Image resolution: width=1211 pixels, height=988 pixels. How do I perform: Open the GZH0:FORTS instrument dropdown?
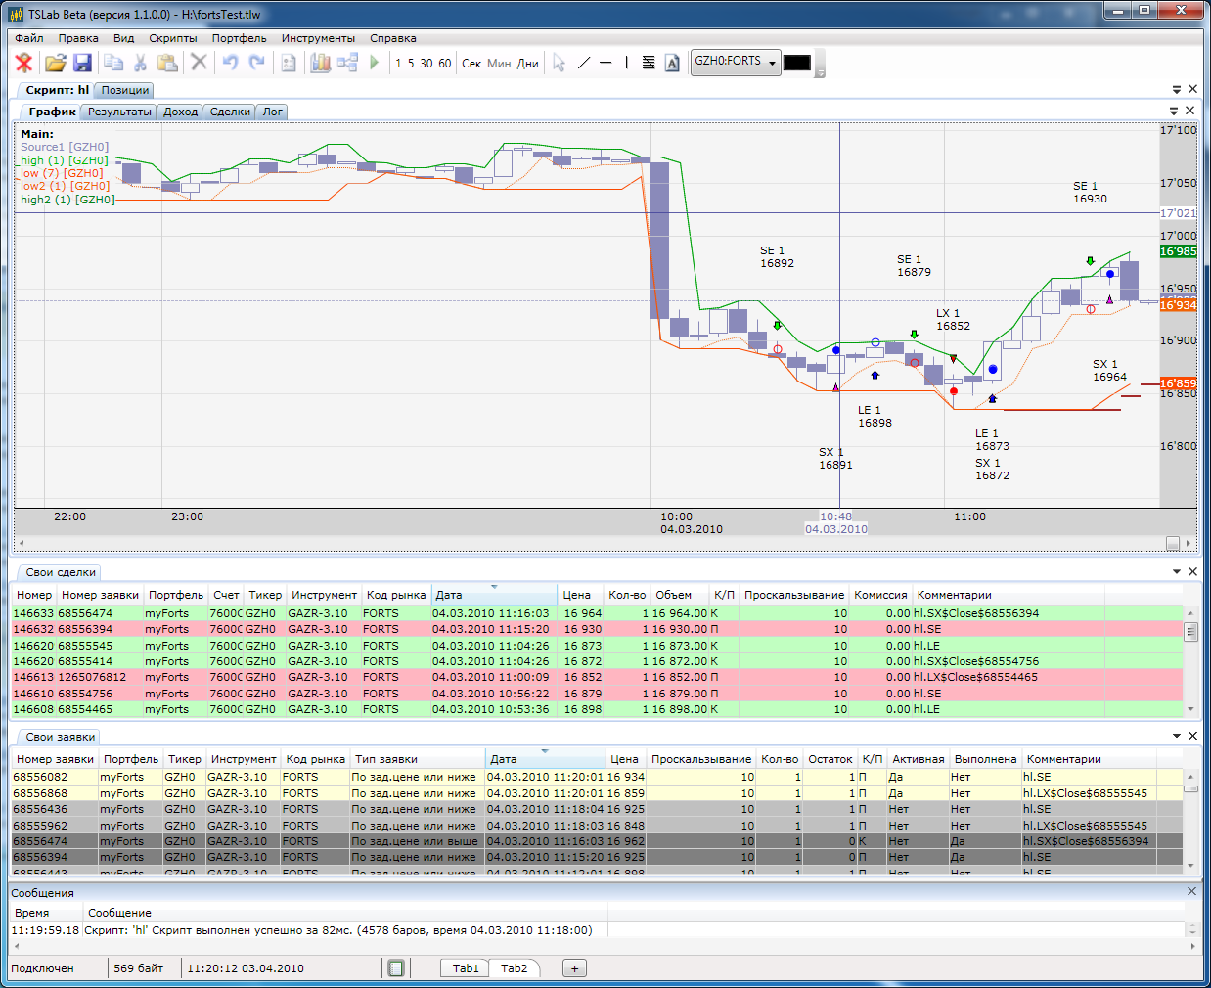click(x=772, y=63)
